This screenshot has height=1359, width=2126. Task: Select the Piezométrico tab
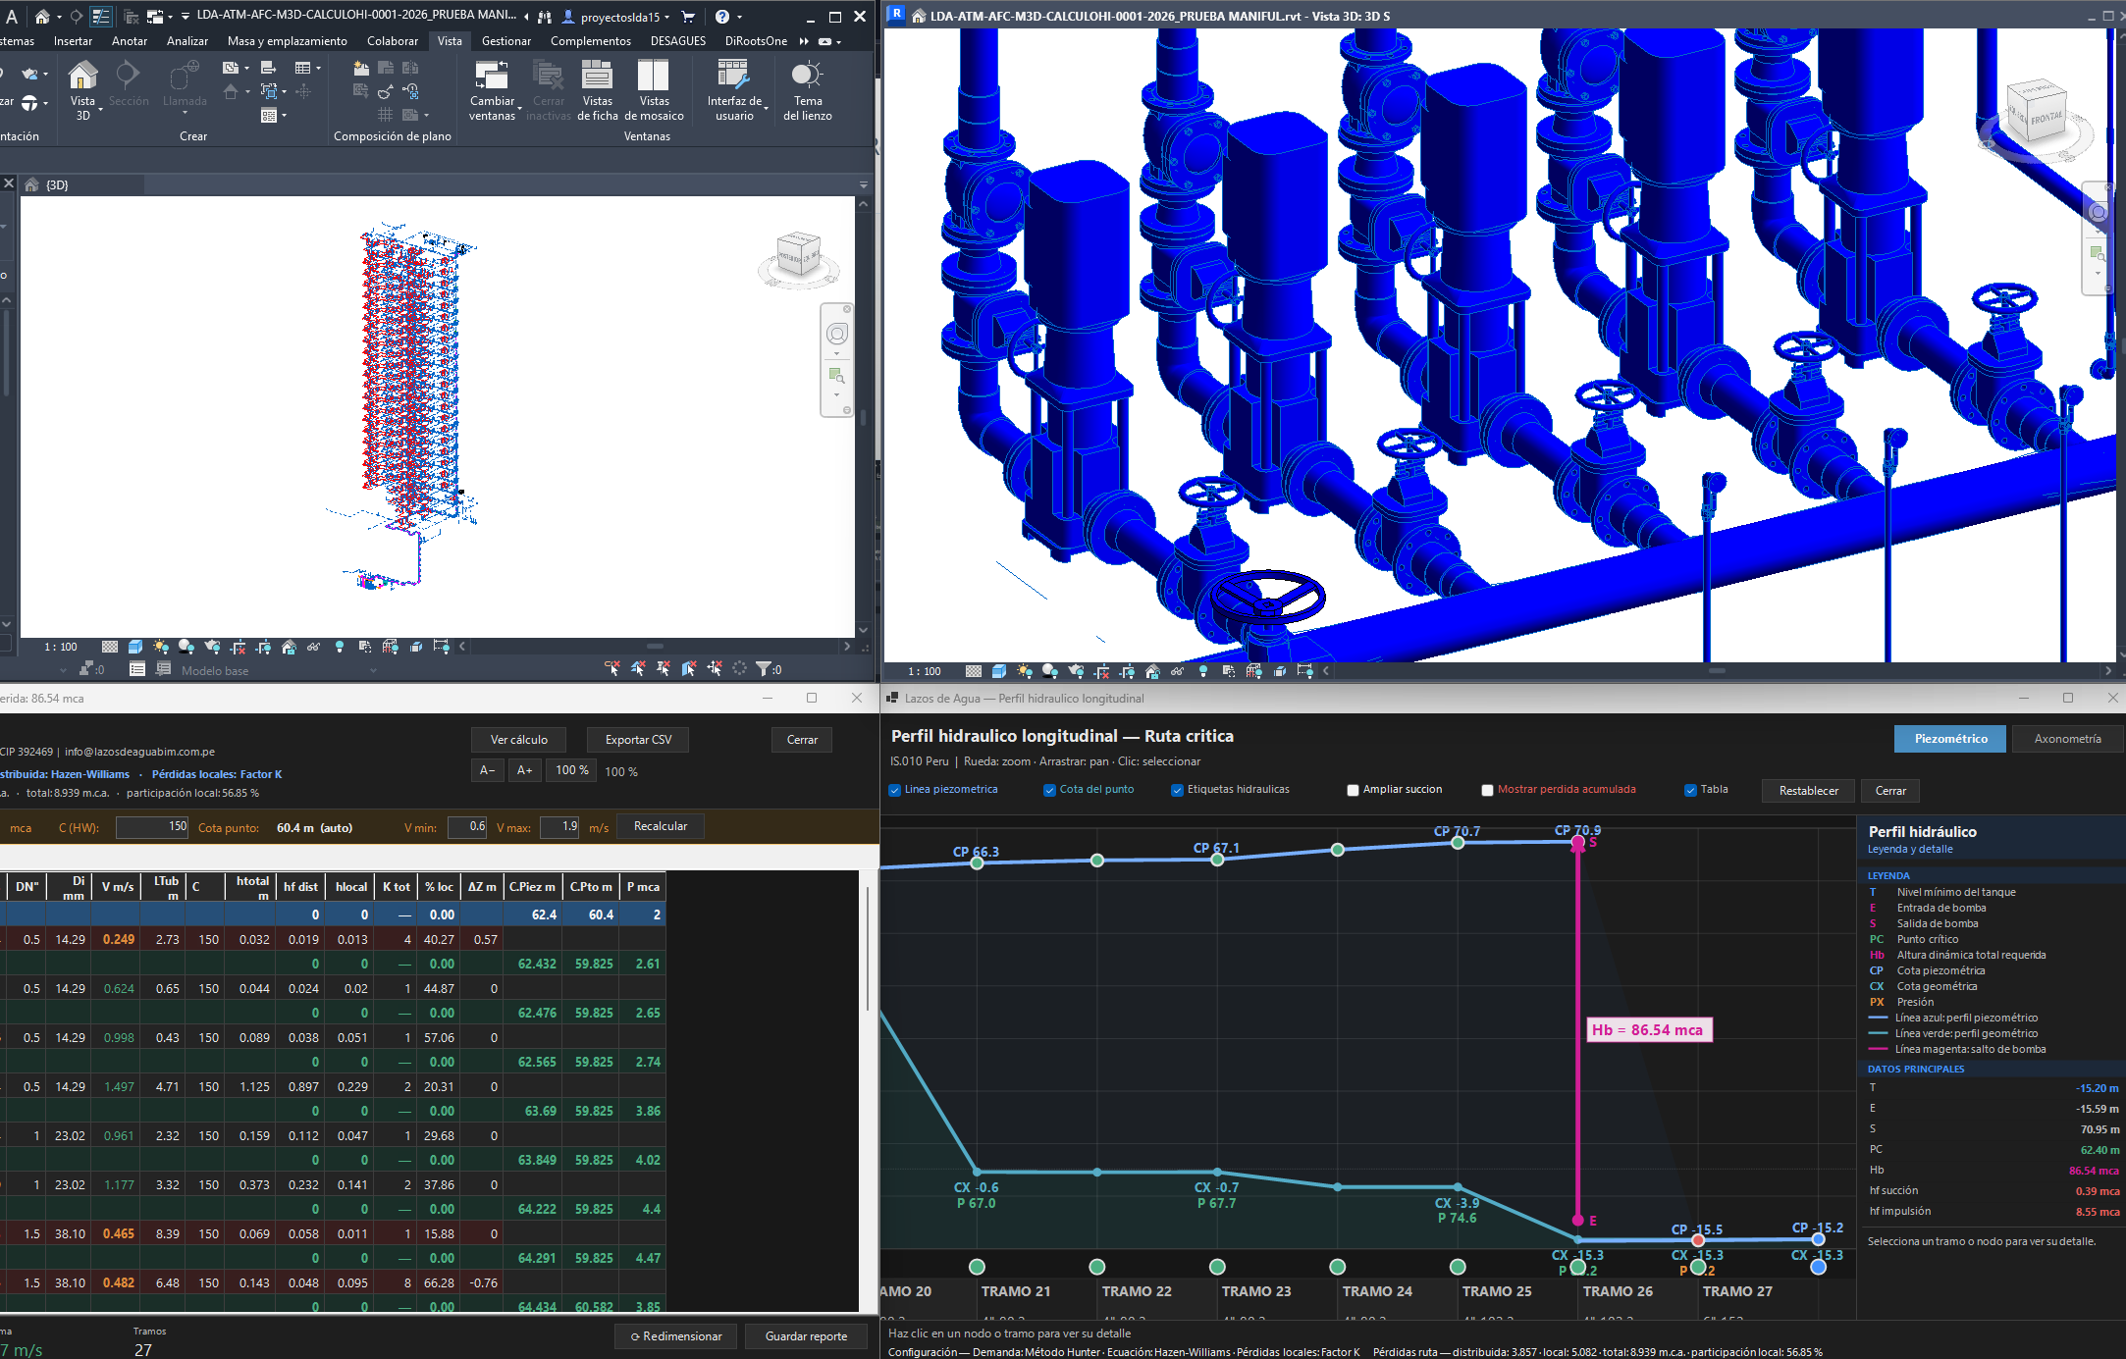1950,739
